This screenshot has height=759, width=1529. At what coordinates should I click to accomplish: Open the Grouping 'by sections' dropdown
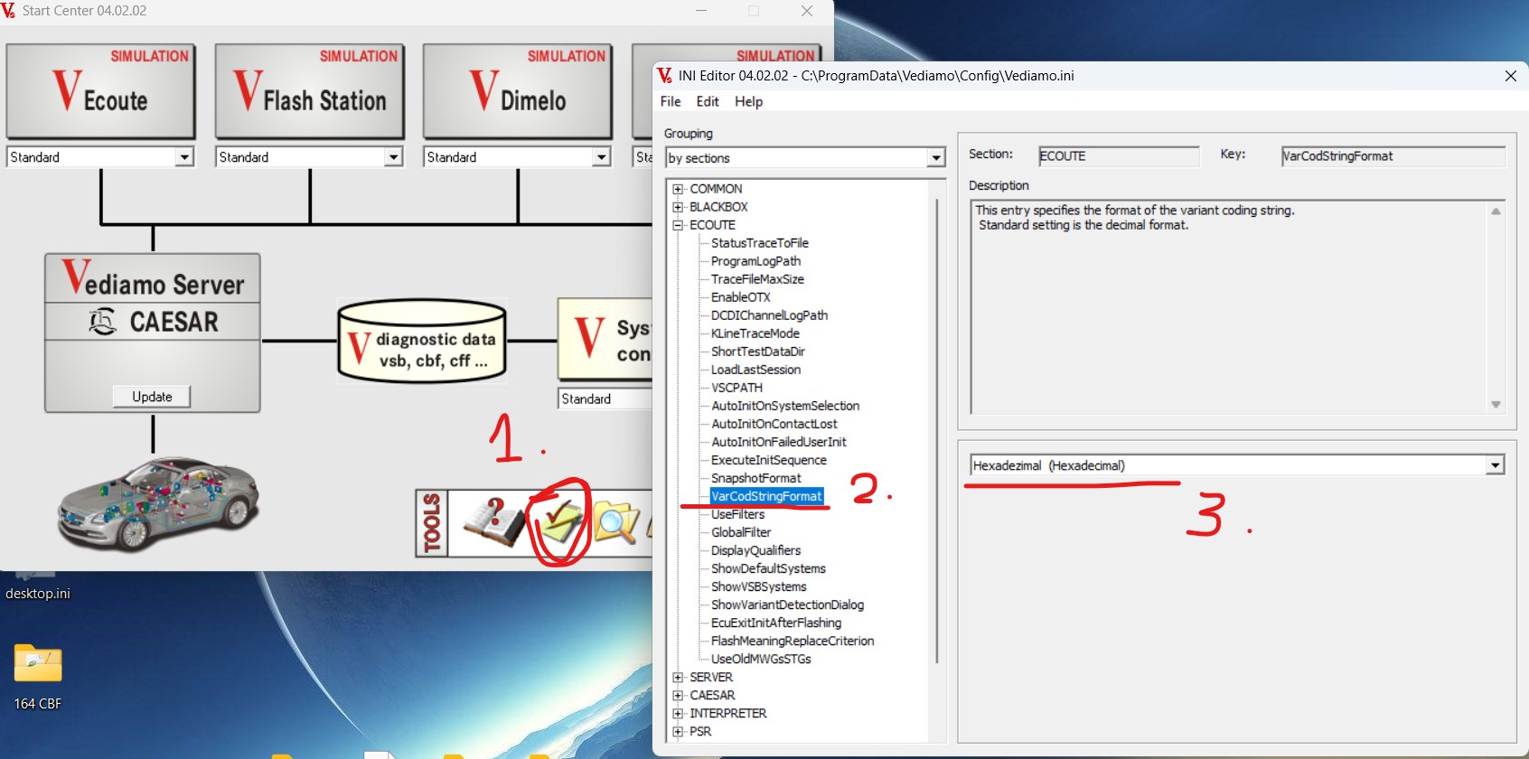935,158
